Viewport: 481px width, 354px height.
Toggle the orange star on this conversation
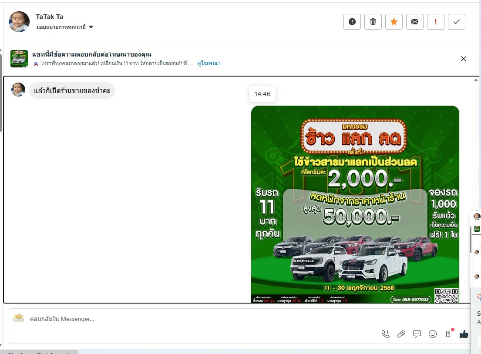[x=394, y=22]
